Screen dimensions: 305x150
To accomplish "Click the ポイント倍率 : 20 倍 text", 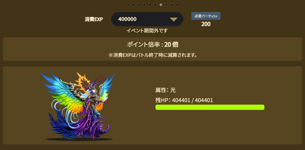I will (x=152, y=44).
